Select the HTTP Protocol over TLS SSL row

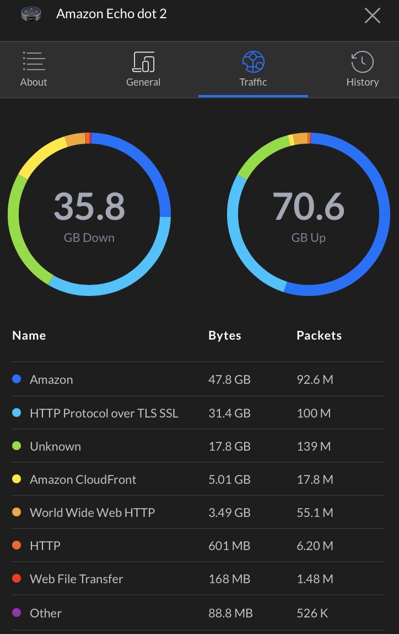click(x=198, y=413)
